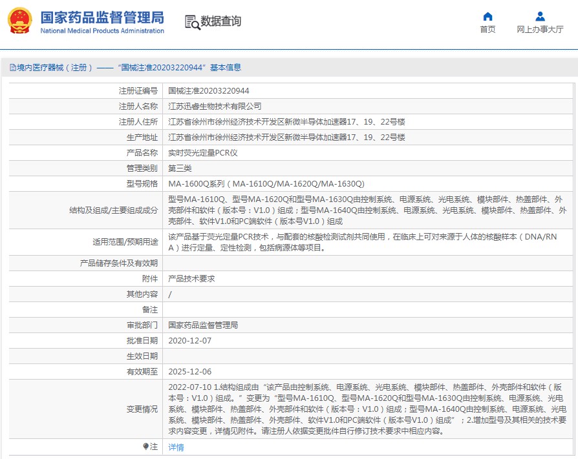Click the 产品名称 label
Screen dimensions: 578x459
(x=142, y=153)
